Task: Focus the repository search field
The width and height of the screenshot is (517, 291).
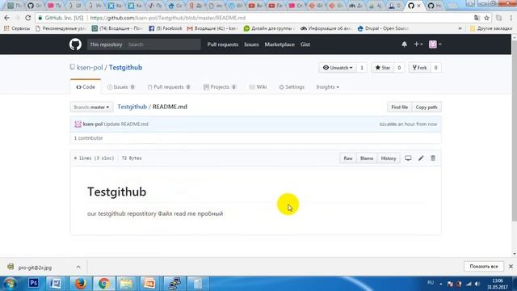Action: [163, 44]
